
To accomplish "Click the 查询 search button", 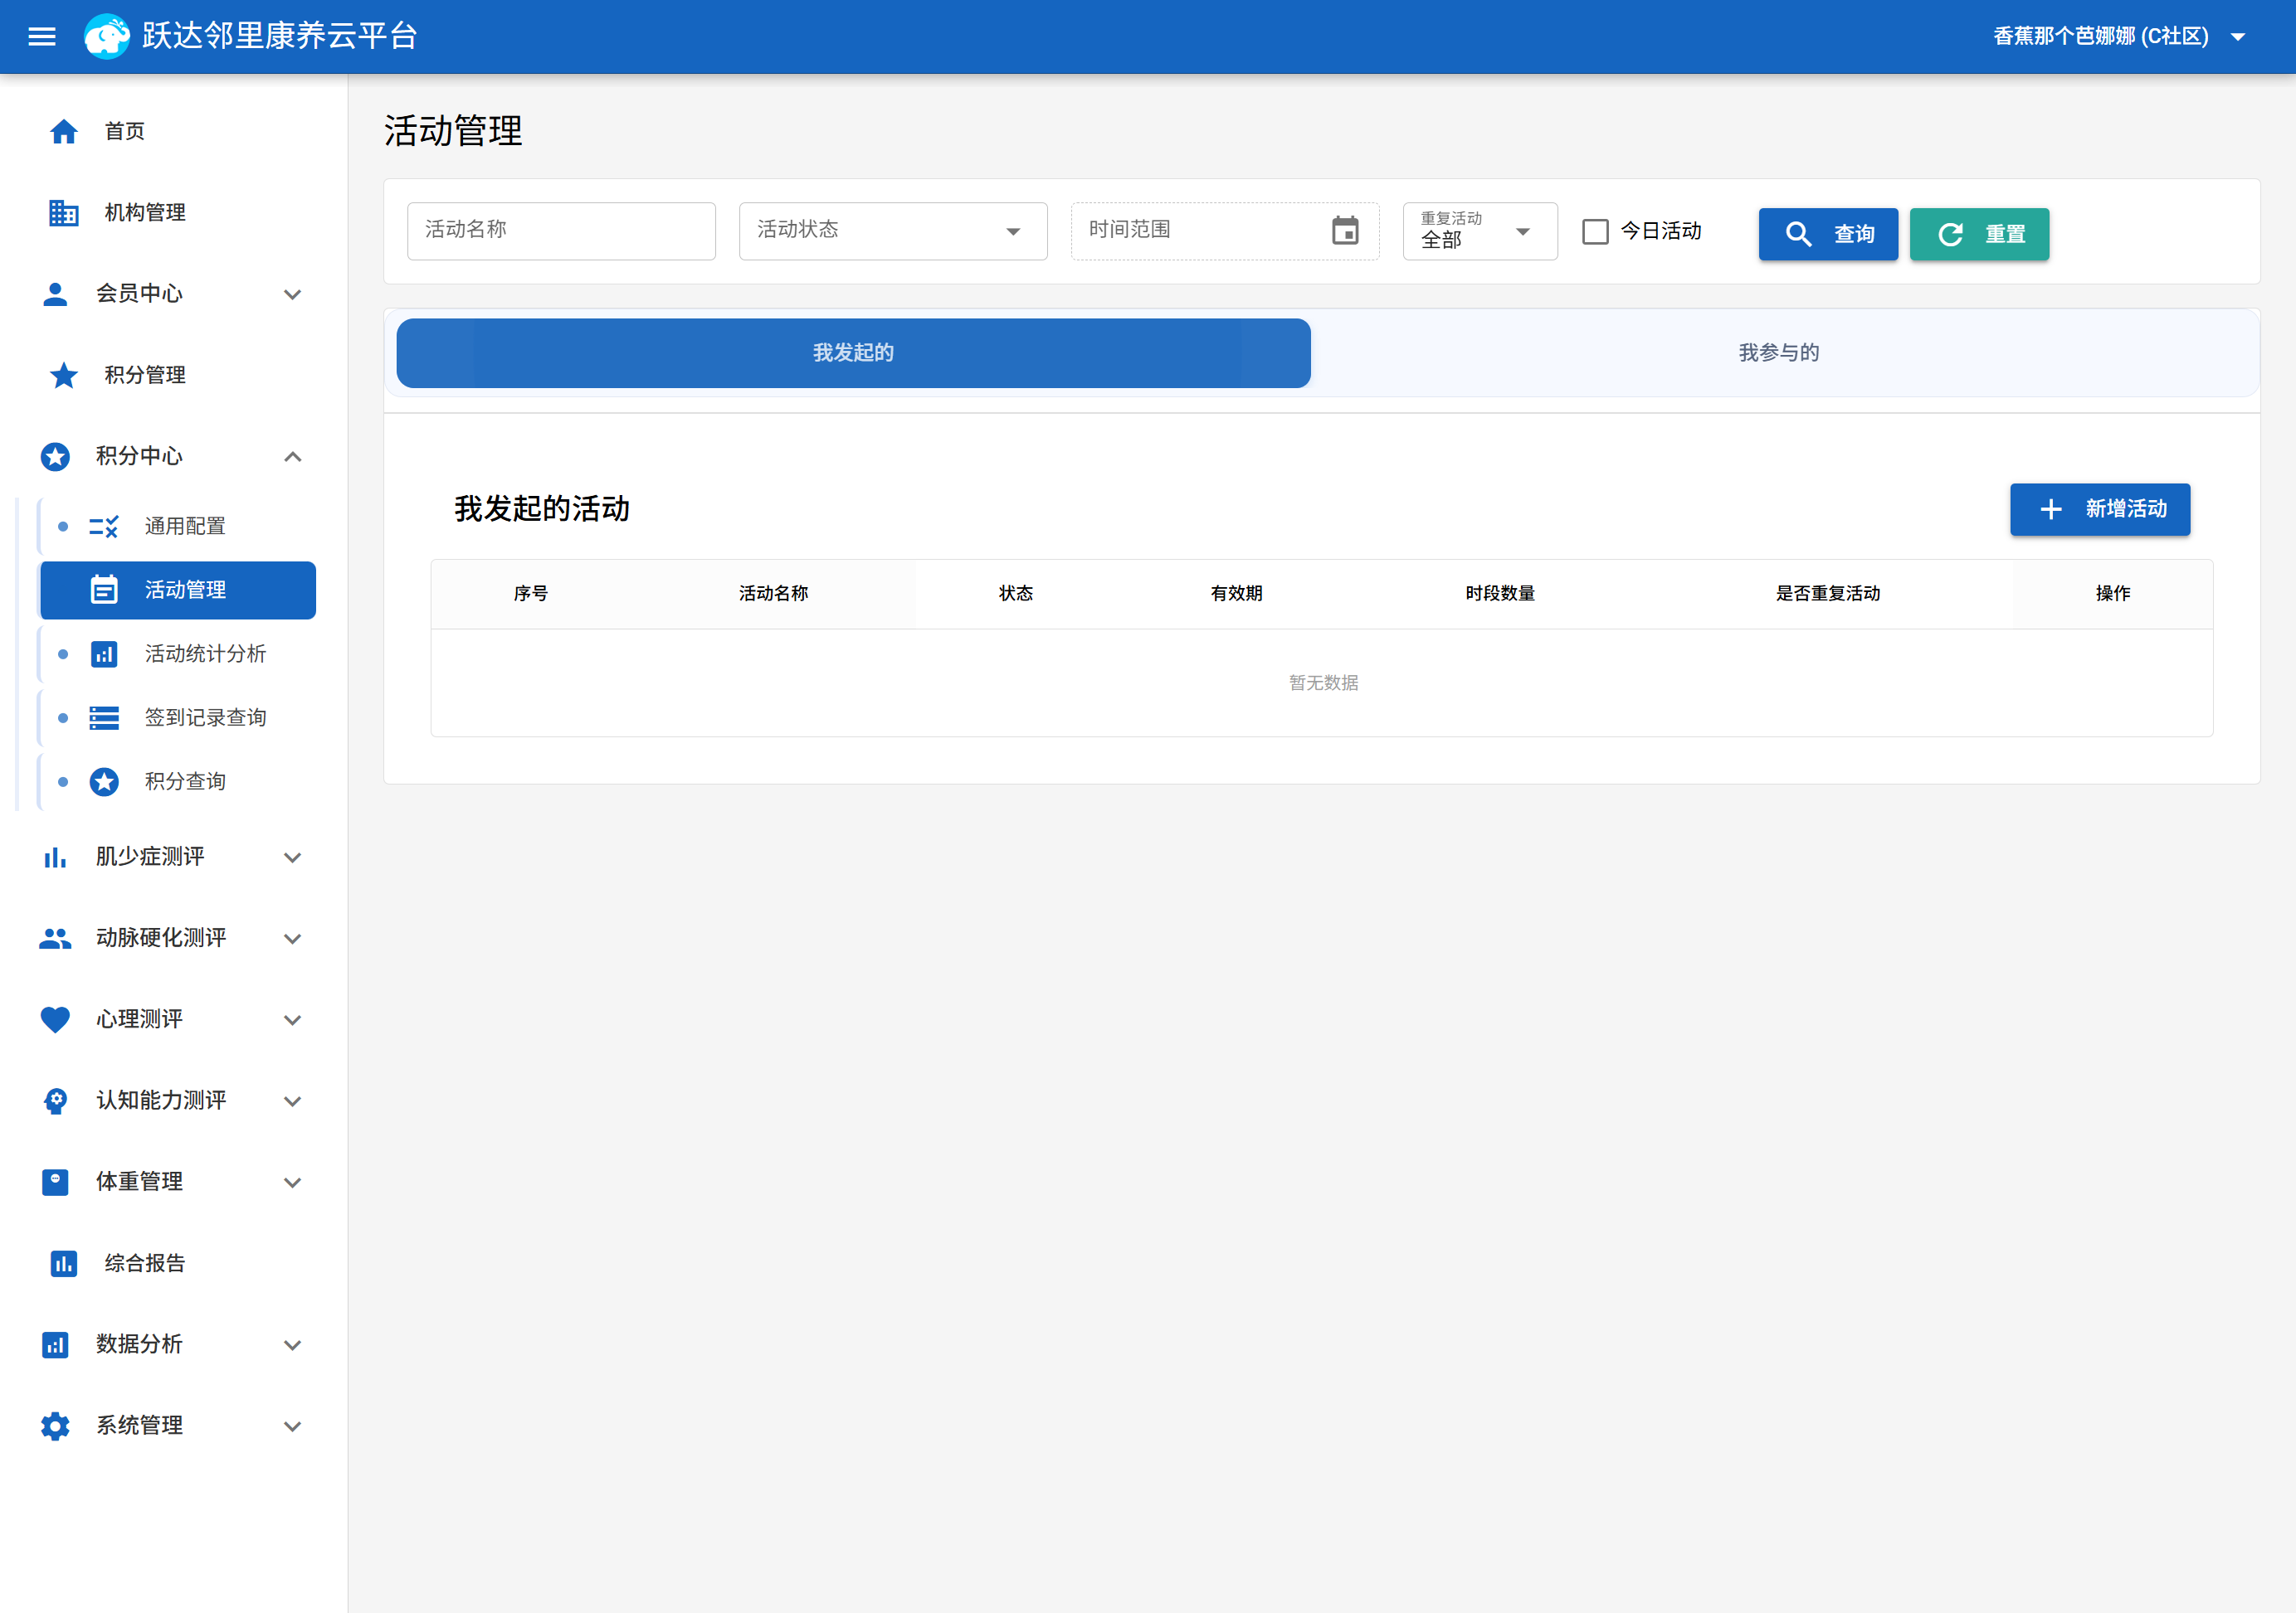I will coord(1828,234).
